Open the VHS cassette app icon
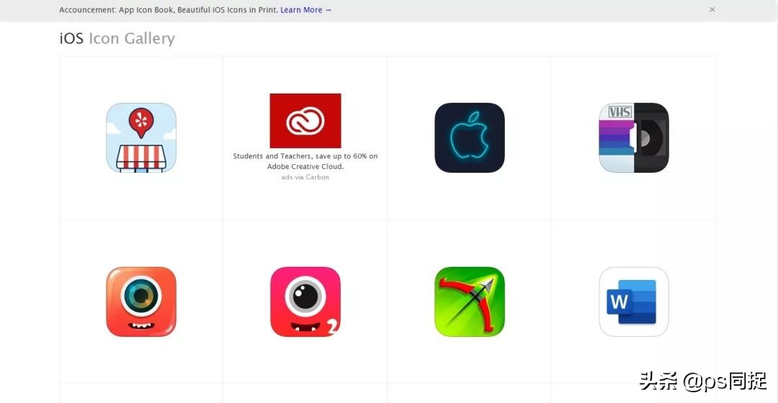The image size is (778, 403). 634,137
